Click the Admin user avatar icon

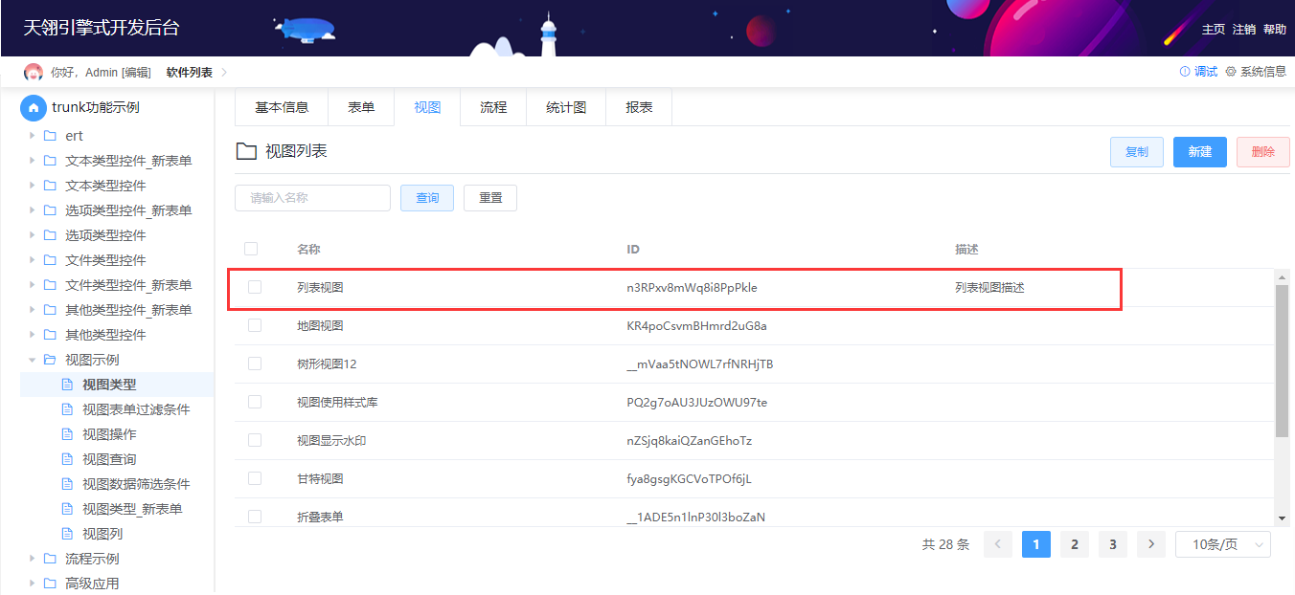pos(34,73)
